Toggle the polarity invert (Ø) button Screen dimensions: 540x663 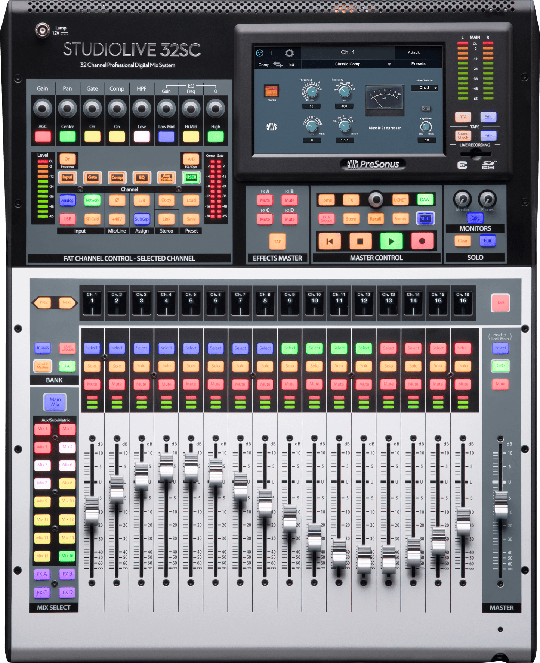tap(117, 200)
